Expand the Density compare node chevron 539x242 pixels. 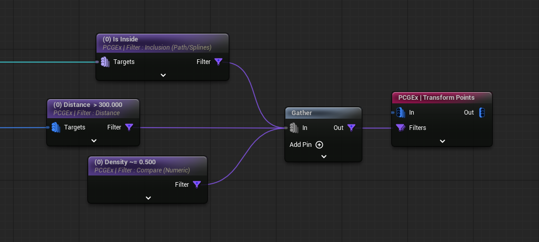(148, 198)
